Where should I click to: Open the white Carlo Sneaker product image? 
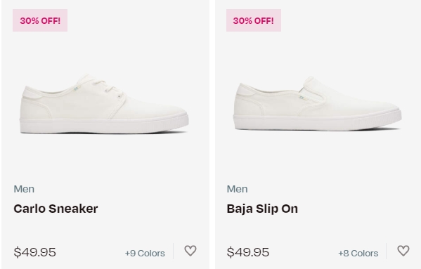104,104
